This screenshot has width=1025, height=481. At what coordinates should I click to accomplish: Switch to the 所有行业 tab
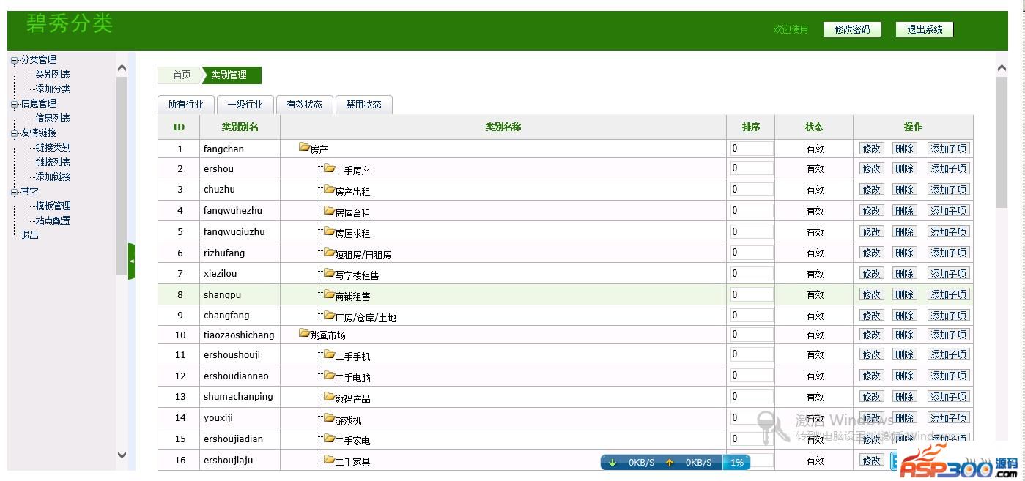click(185, 105)
